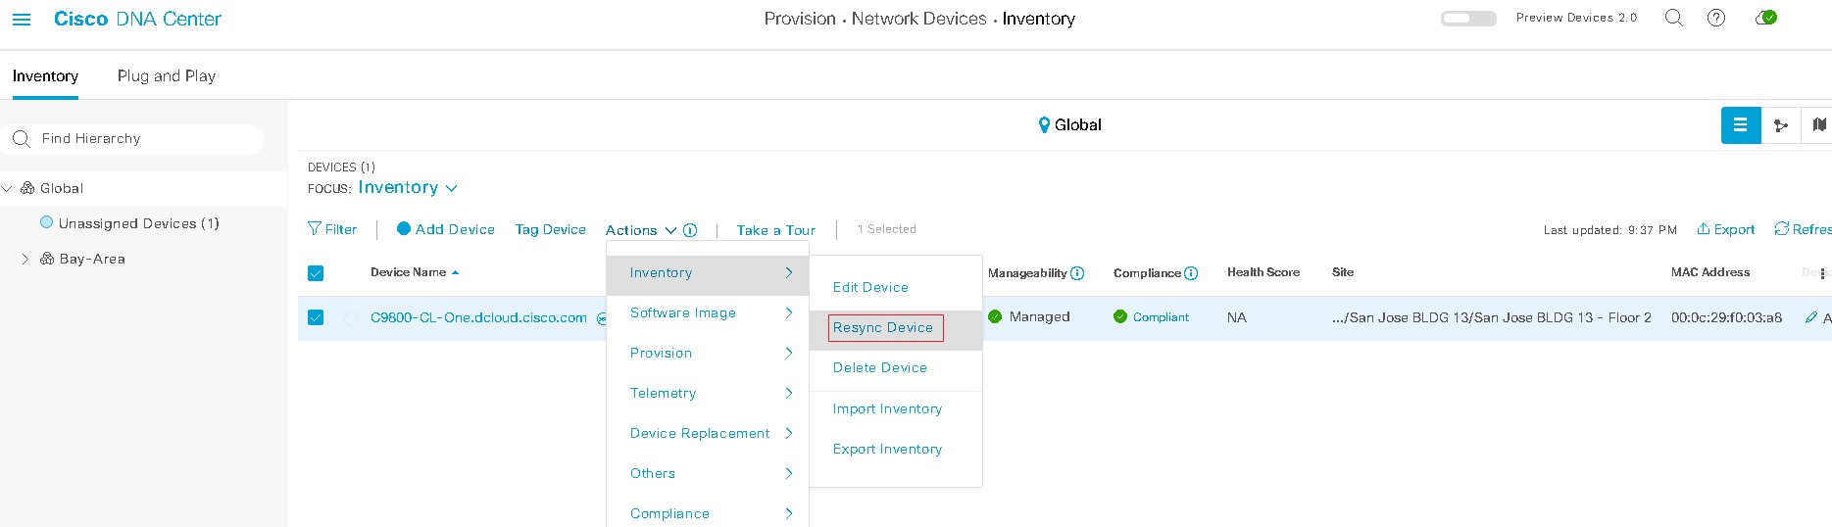Click the global search magnifier icon
Image resolution: width=1832 pixels, height=527 pixels.
1674,18
